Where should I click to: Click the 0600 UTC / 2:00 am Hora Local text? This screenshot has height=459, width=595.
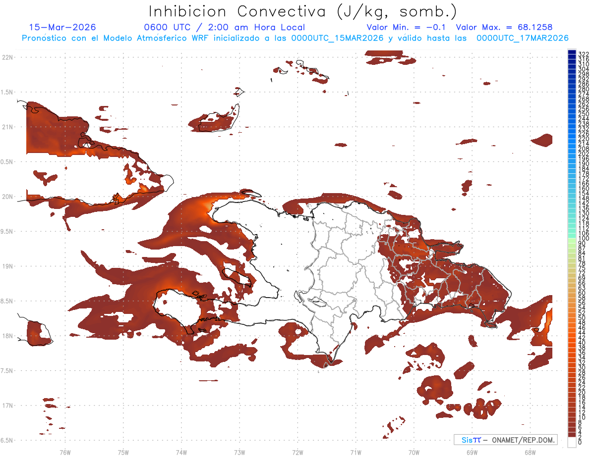224,27
